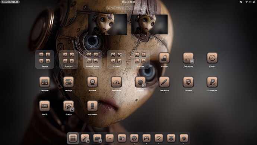Open the magic wand app in dock

click(85, 138)
